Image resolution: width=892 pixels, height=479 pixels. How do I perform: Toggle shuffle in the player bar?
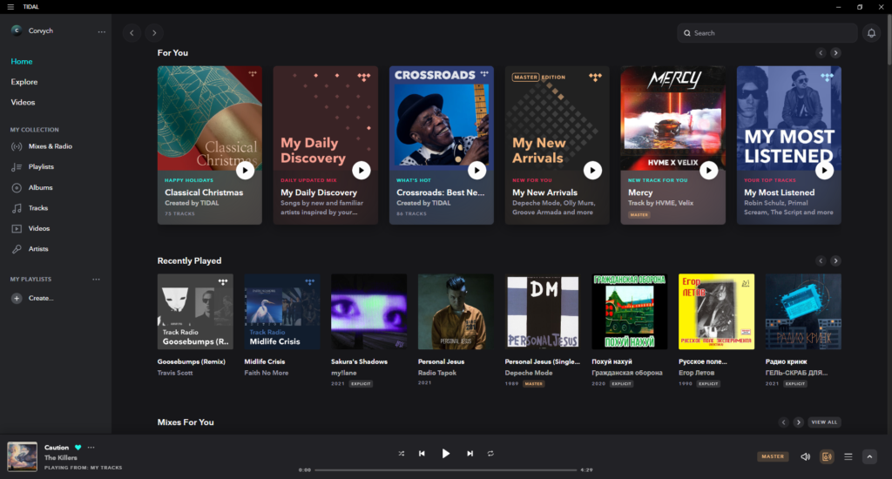[x=402, y=454]
